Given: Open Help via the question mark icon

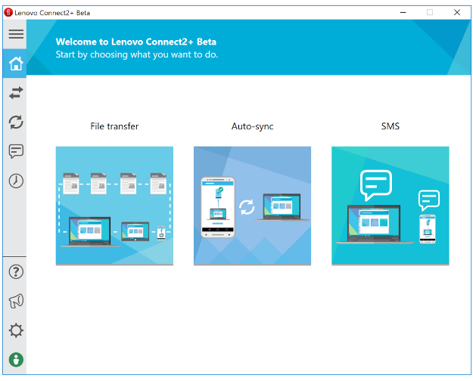Looking at the screenshot, I should click(x=16, y=272).
